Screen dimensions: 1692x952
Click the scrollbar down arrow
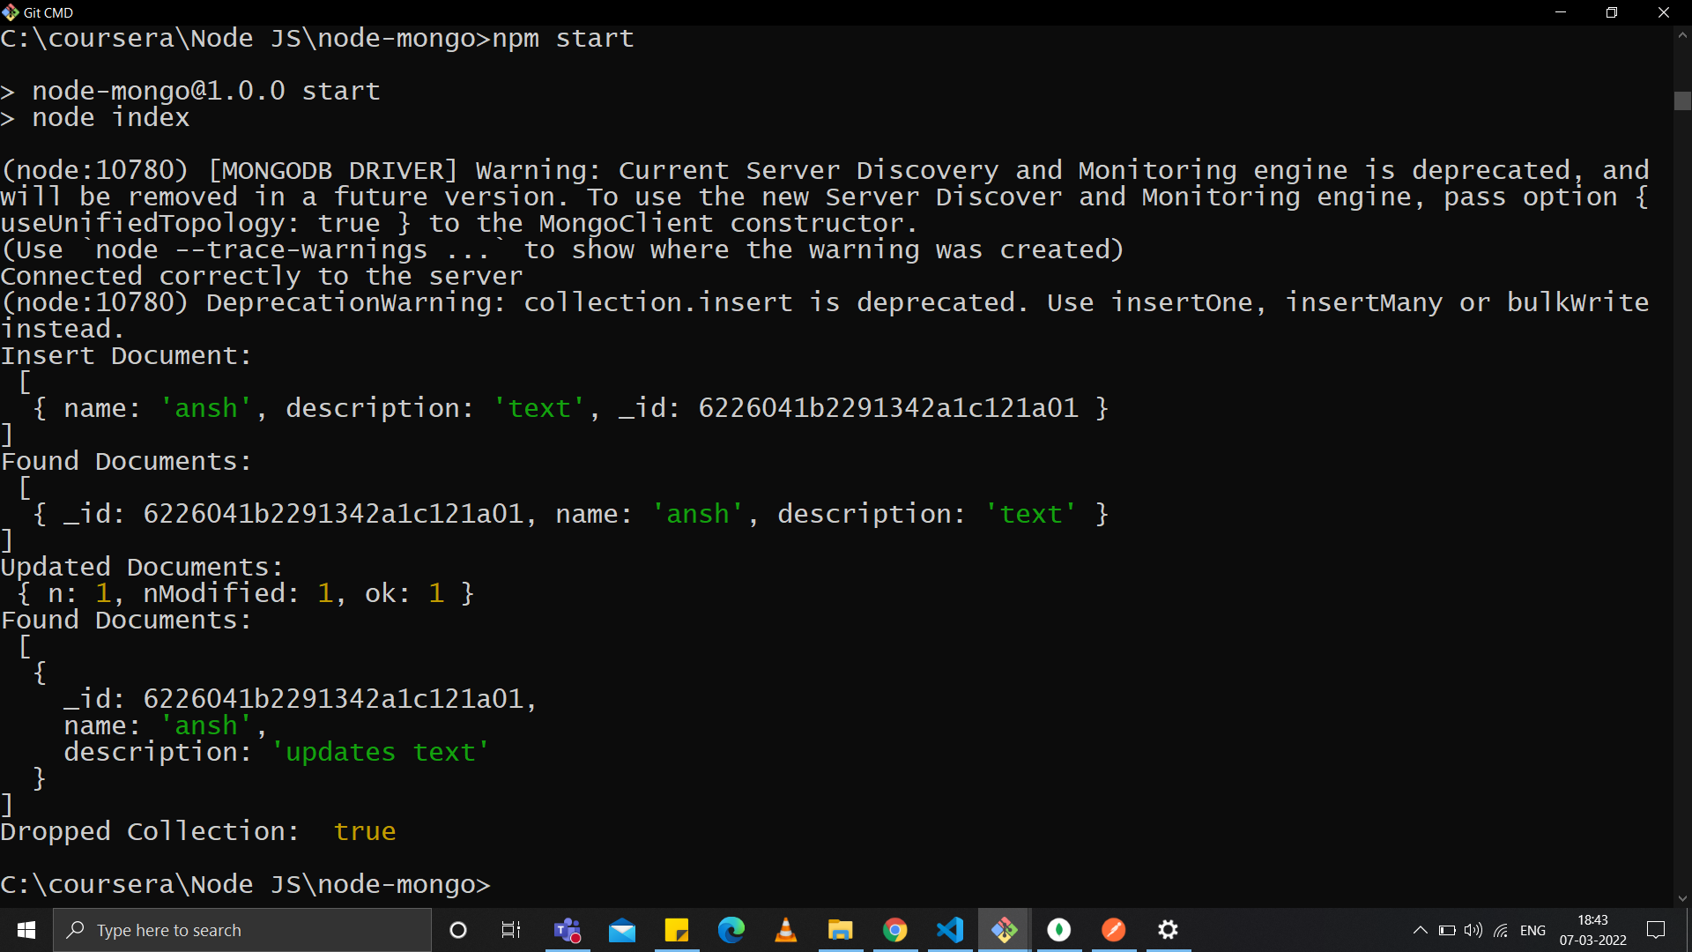[x=1682, y=898]
